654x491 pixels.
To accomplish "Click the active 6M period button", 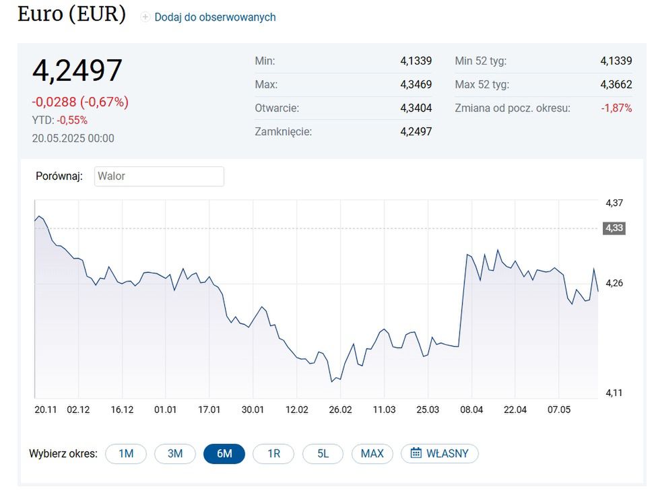I will (x=224, y=453).
